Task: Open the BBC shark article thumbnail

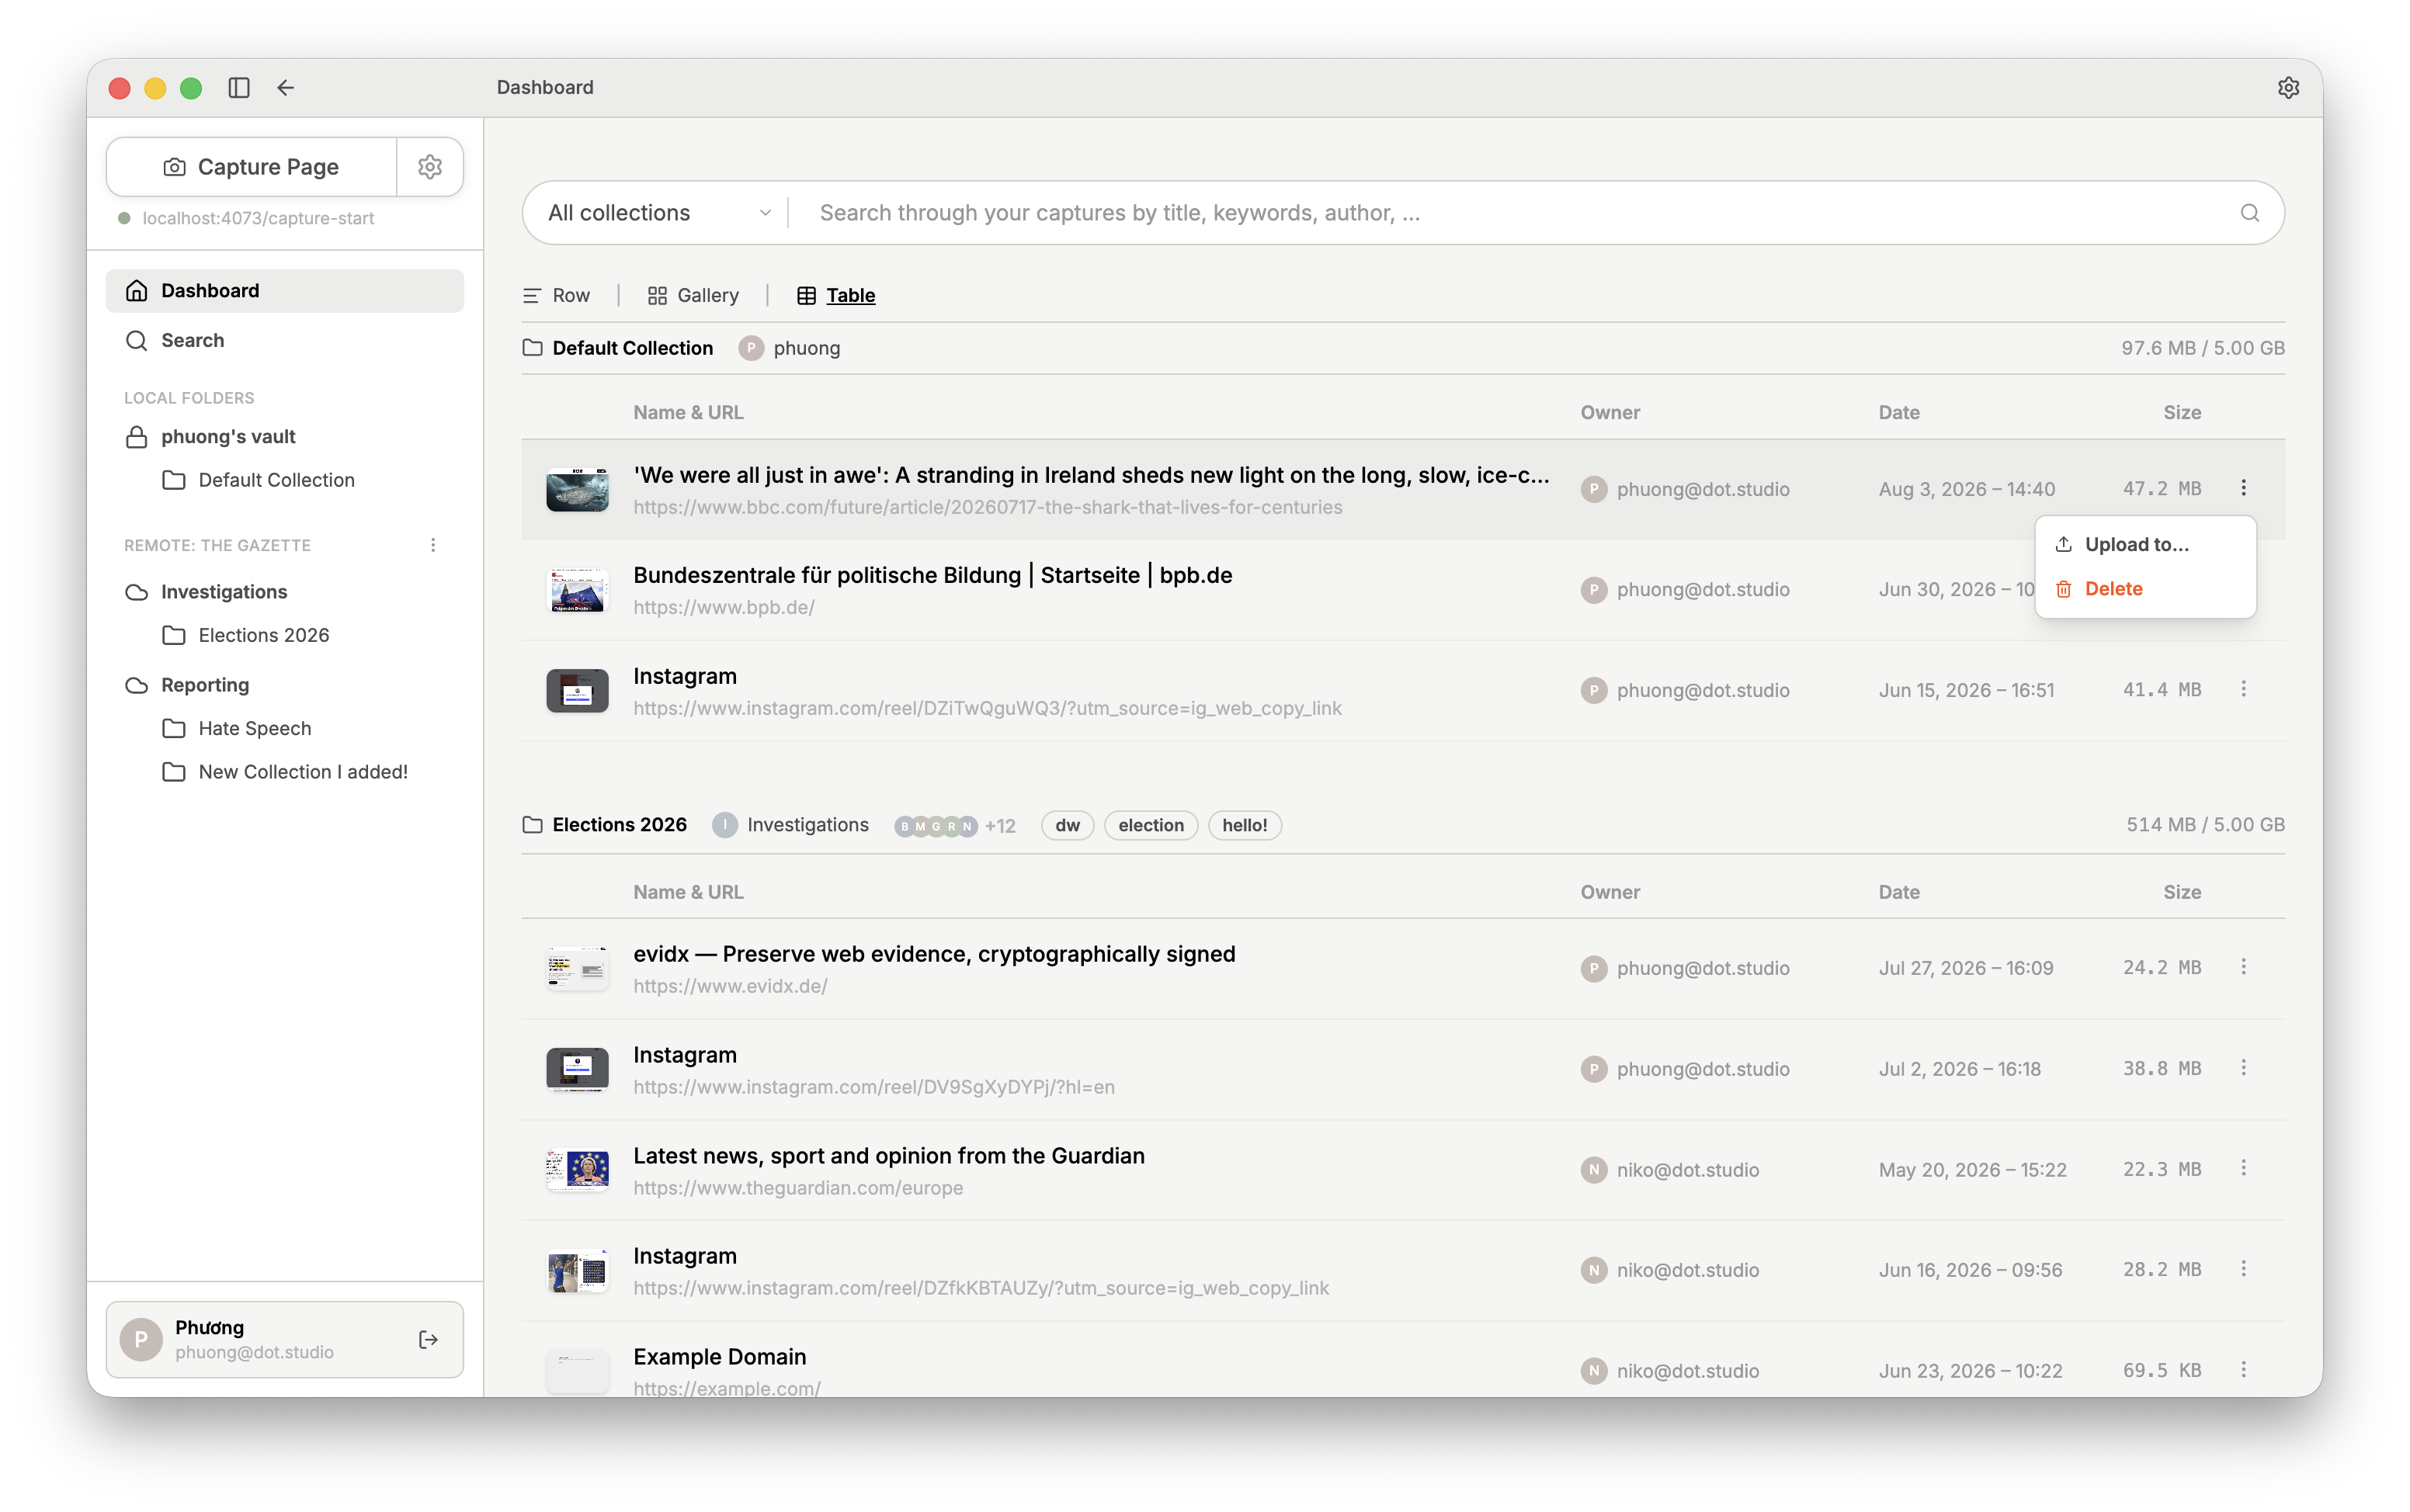Action: click(577, 490)
